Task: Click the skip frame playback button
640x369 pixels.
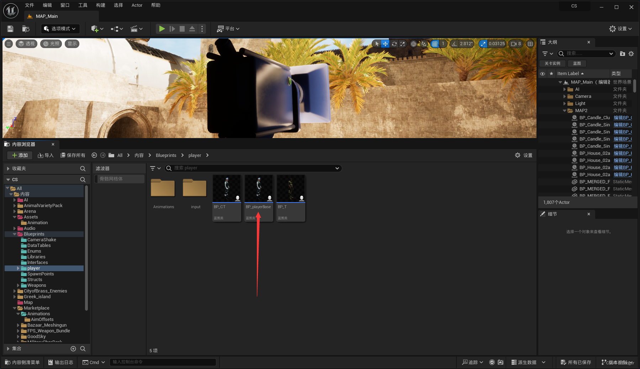Action: tap(172, 29)
